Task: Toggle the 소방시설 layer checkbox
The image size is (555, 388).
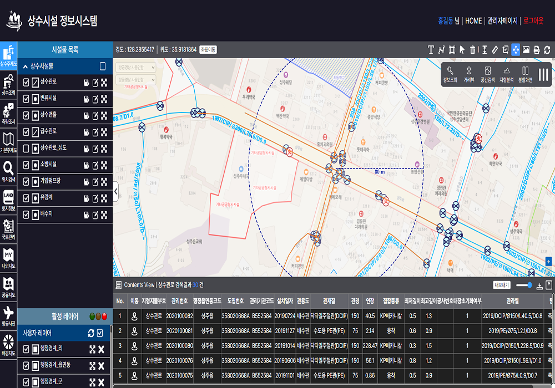Action: (26, 165)
